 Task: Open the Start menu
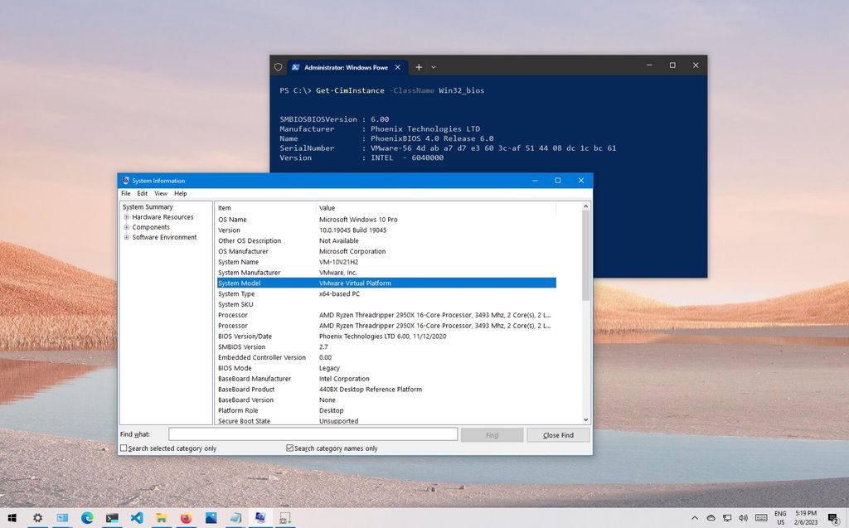click(x=12, y=517)
